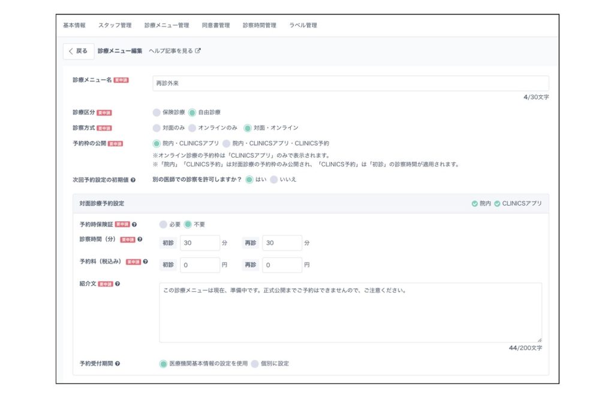Select いいえ for another doctor permission
The image size is (614, 404).
pos(274,179)
